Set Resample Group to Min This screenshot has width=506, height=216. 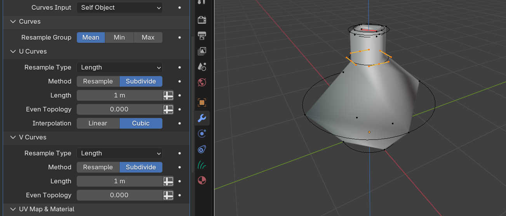click(119, 37)
